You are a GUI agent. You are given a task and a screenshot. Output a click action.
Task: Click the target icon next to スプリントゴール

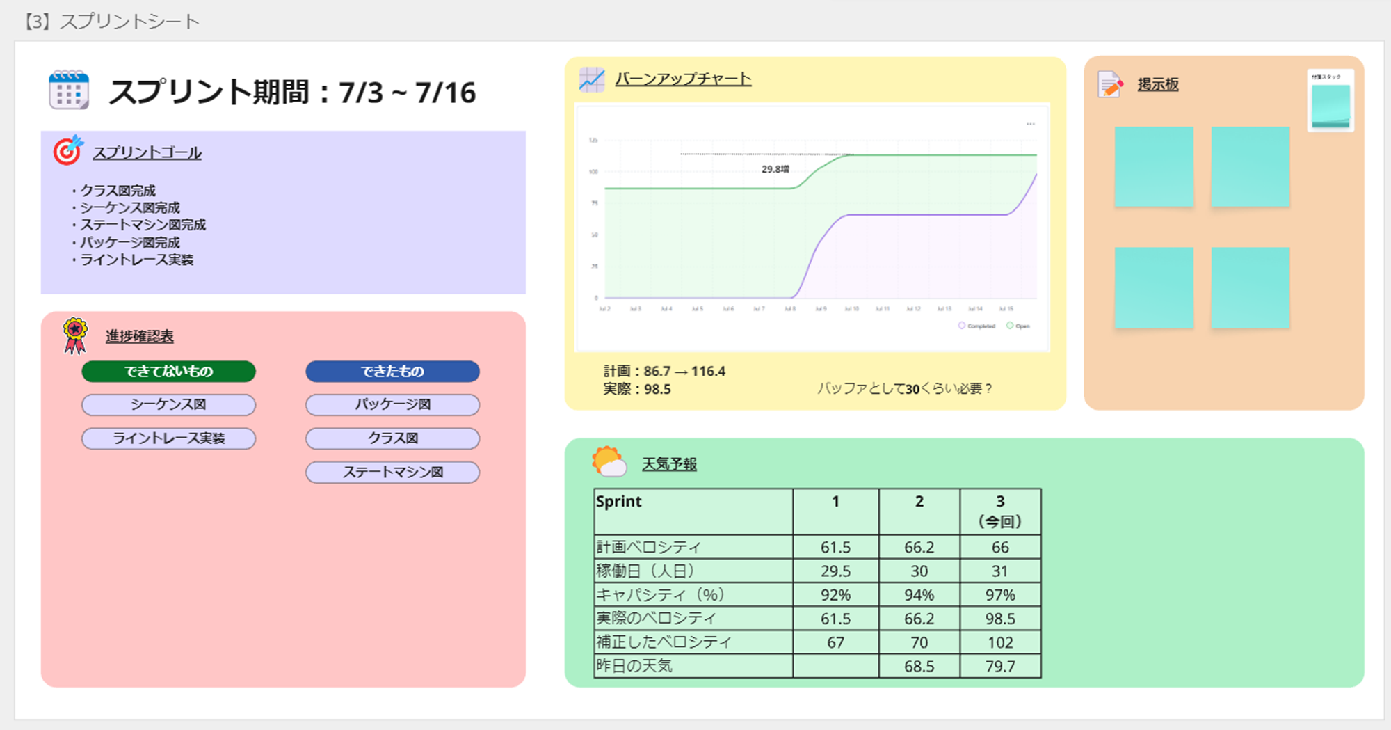click(68, 150)
